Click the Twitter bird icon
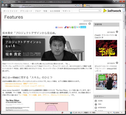The height and width of the screenshot is (115, 126). [77, 27]
